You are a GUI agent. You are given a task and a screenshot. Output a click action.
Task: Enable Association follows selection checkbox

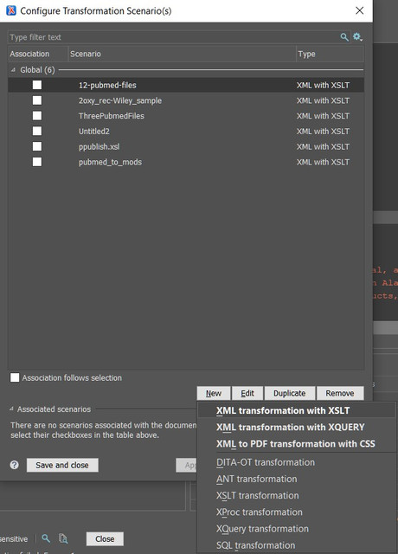15,377
